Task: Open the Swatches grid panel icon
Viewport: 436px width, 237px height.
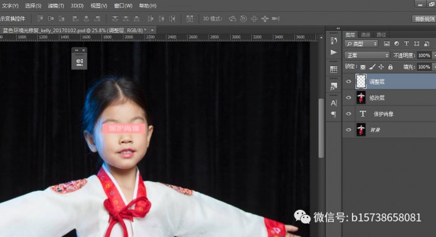Action: pos(334,69)
